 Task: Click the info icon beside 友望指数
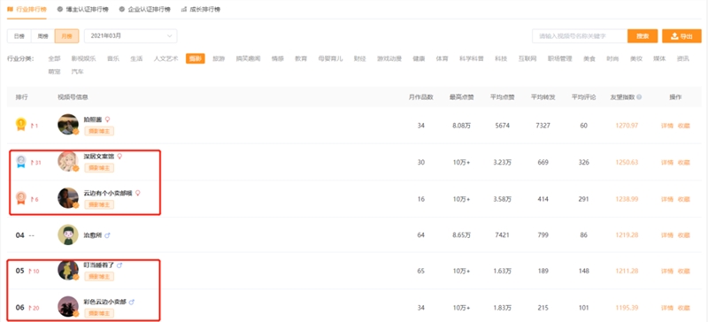[x=639, y=97]
